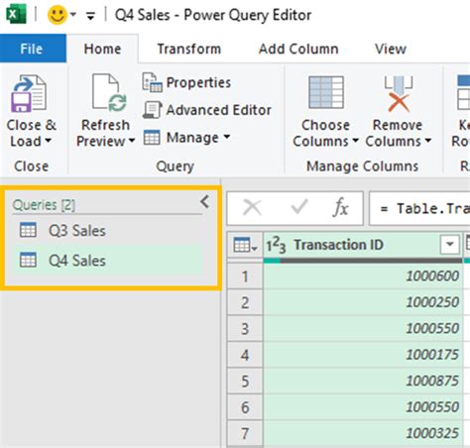The image size is (470, 448).
Task: Cancel the formula with the X icon
Action: 252,208
